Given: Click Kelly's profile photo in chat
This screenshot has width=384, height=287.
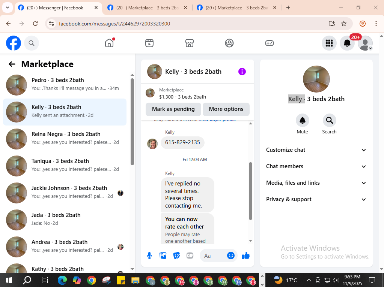Looking at the screenshot, I should [x=152, y=144].
